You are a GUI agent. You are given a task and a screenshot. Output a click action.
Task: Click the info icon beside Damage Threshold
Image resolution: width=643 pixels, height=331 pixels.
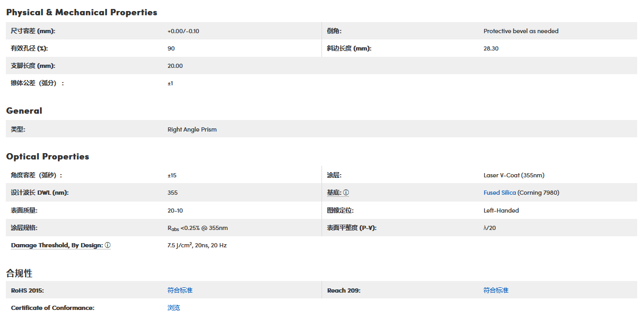pos(107,245)
